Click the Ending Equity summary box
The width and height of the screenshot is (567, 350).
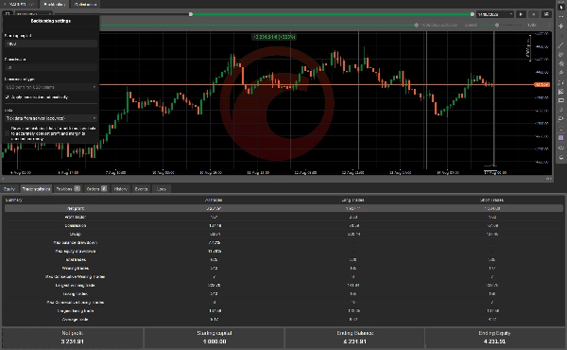coord(494,338)
